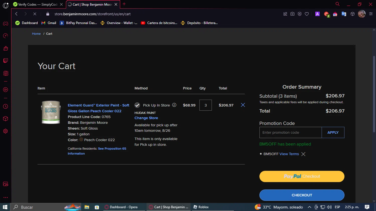
Task: Click the volume speaker tray icon
Action: [x=329, y=207]
